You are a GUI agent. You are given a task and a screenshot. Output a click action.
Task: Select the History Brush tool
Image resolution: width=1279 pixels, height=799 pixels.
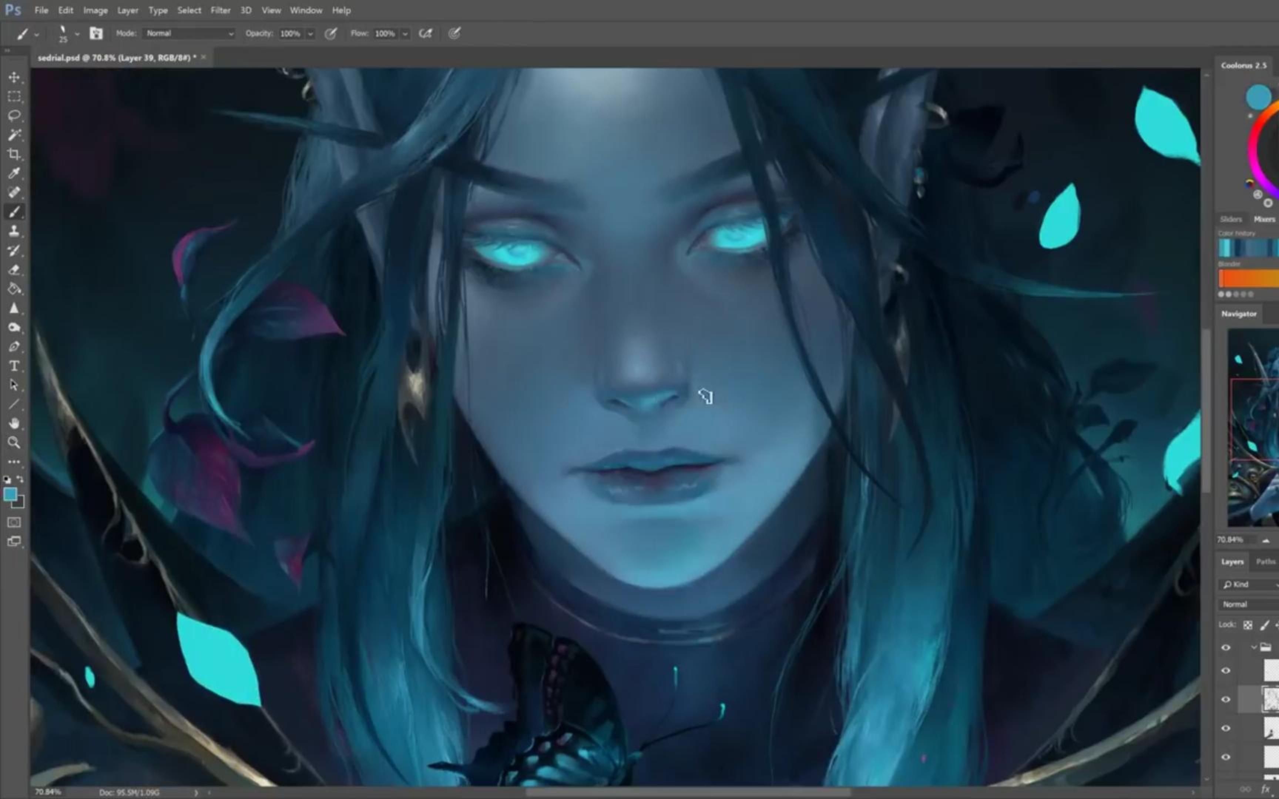[14, 250]
